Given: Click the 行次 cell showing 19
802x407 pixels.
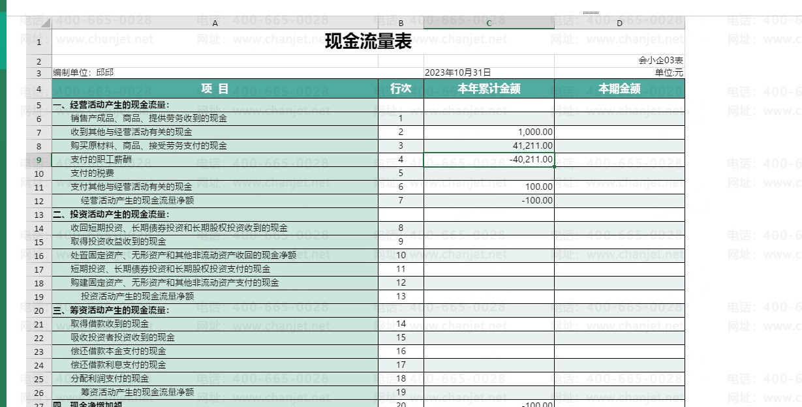Looking at the screenshot, I should (x=401, y=392).
